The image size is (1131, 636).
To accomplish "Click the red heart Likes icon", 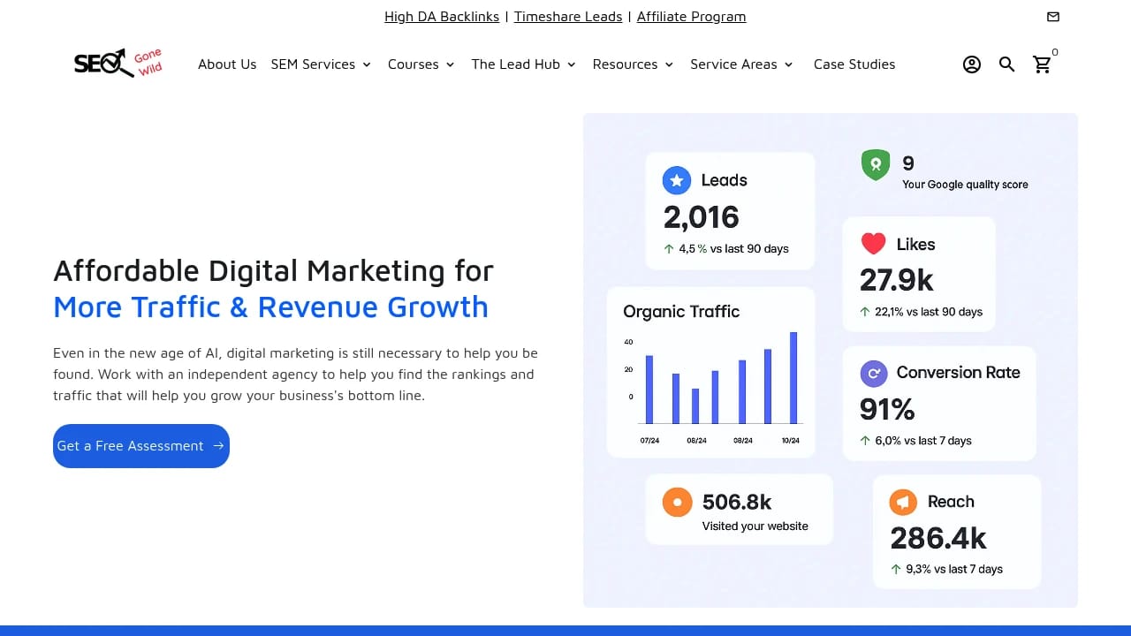I will click(874, 244).
